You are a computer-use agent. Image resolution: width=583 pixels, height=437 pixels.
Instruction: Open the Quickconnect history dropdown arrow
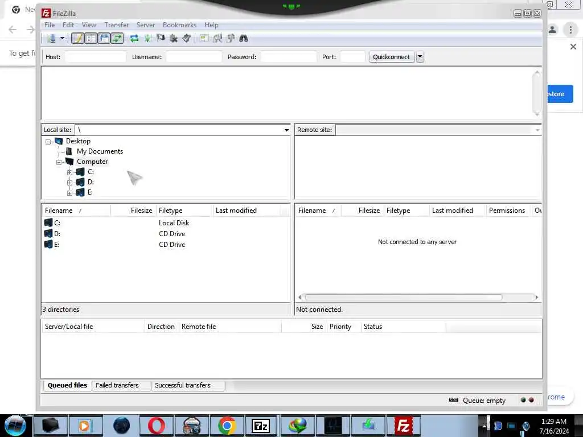[420, 57]
